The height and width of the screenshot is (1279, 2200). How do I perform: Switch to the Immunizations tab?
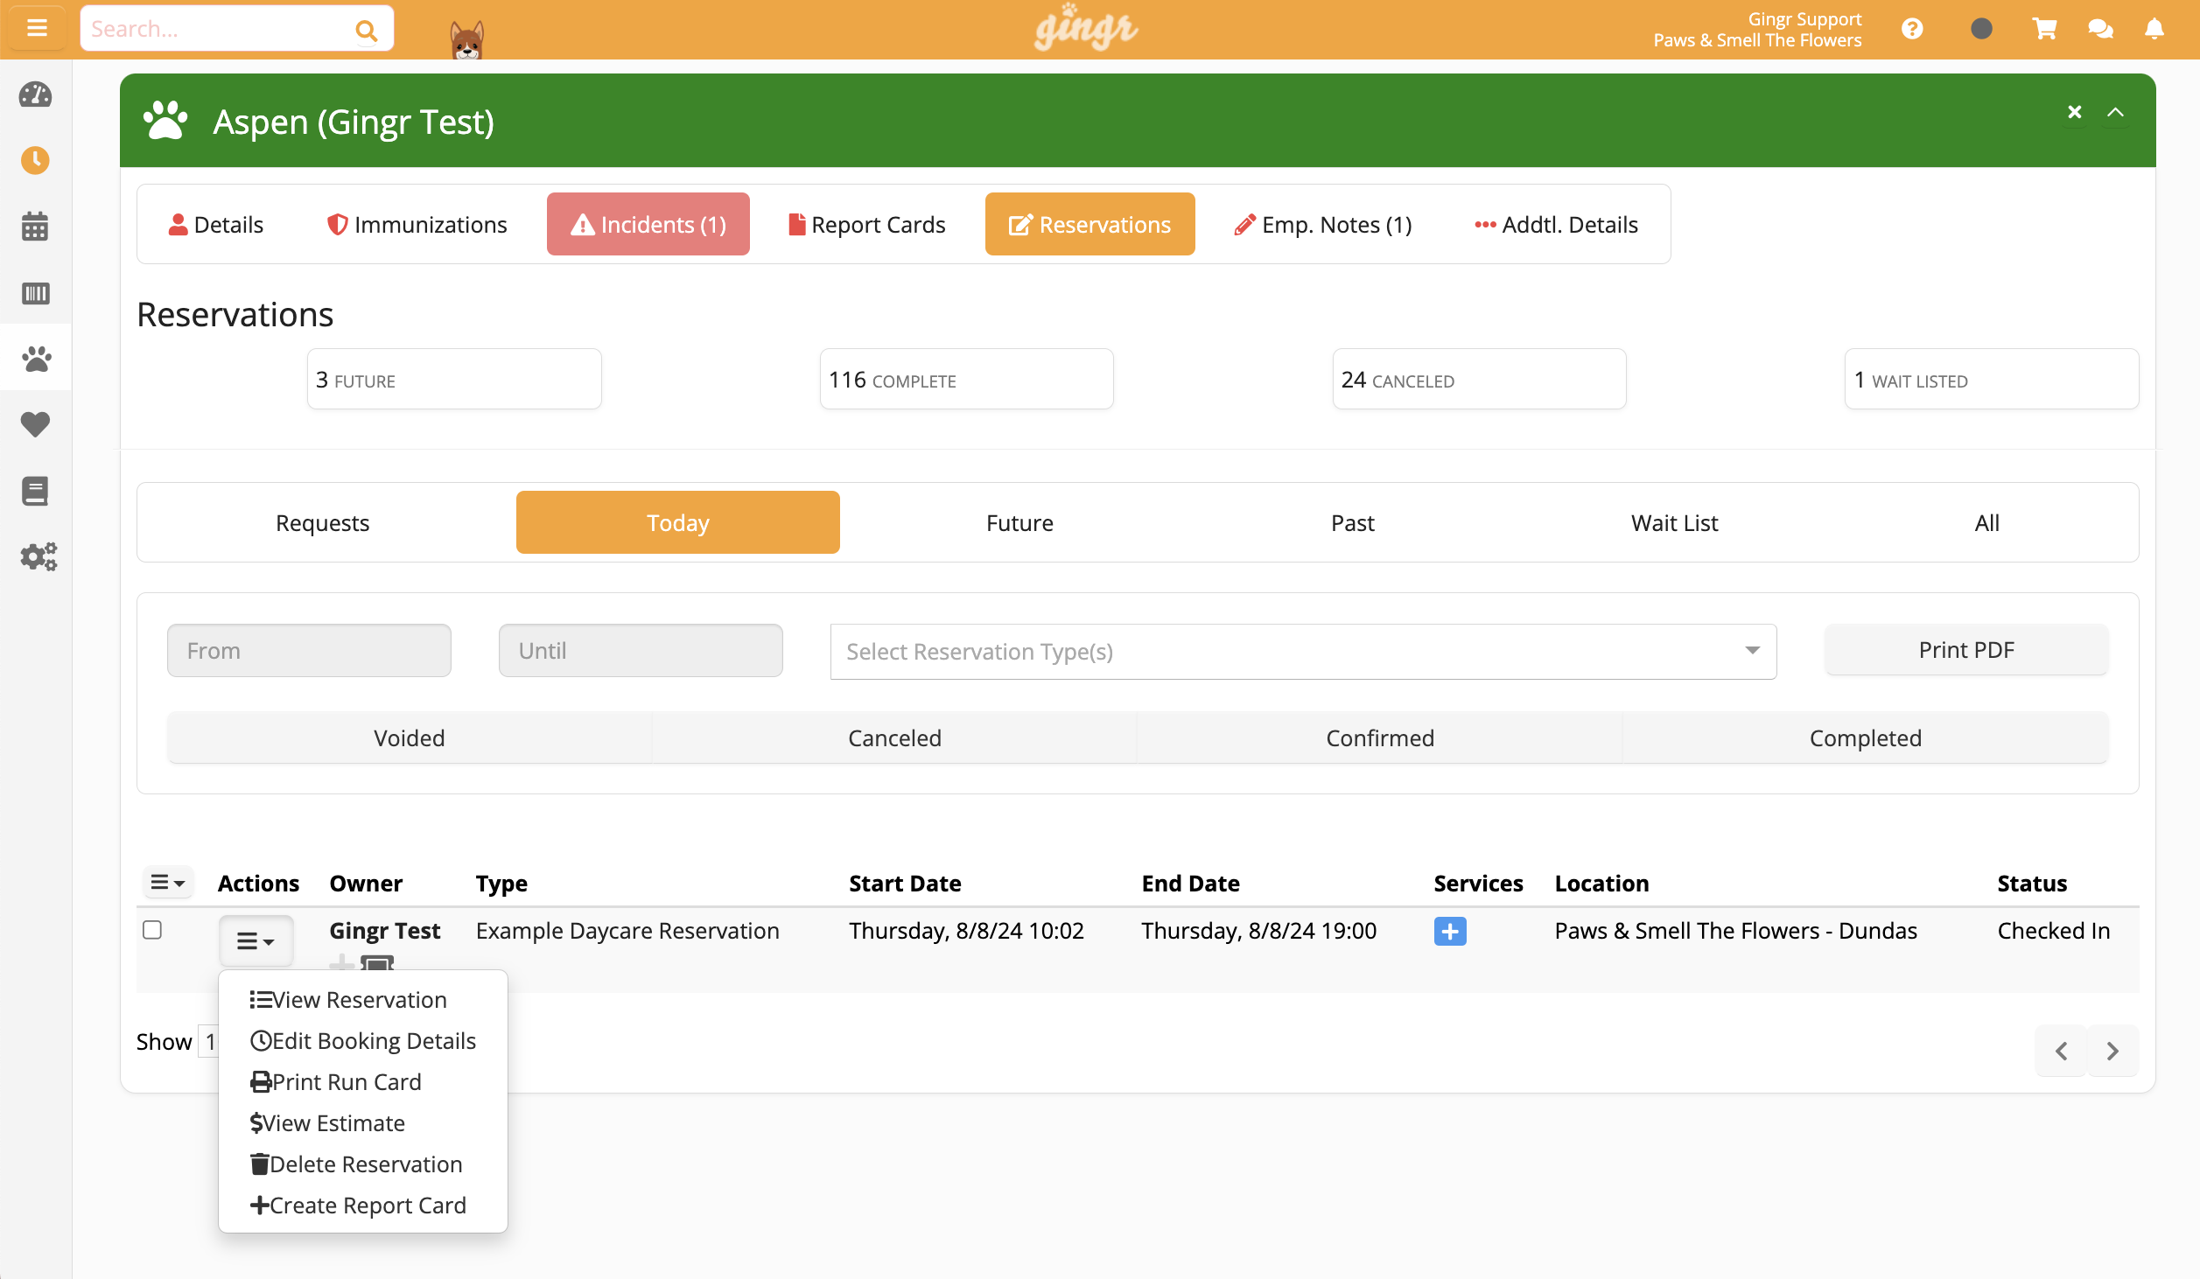tap(417, 225)
